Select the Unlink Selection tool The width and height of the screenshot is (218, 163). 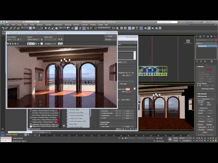coord(15,28)
